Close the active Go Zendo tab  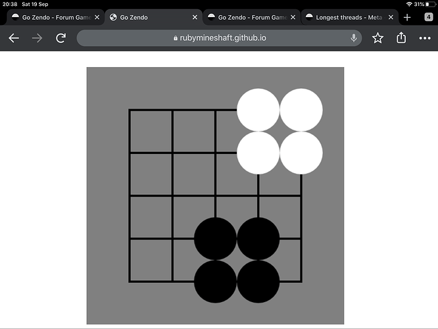coord(195,17)
